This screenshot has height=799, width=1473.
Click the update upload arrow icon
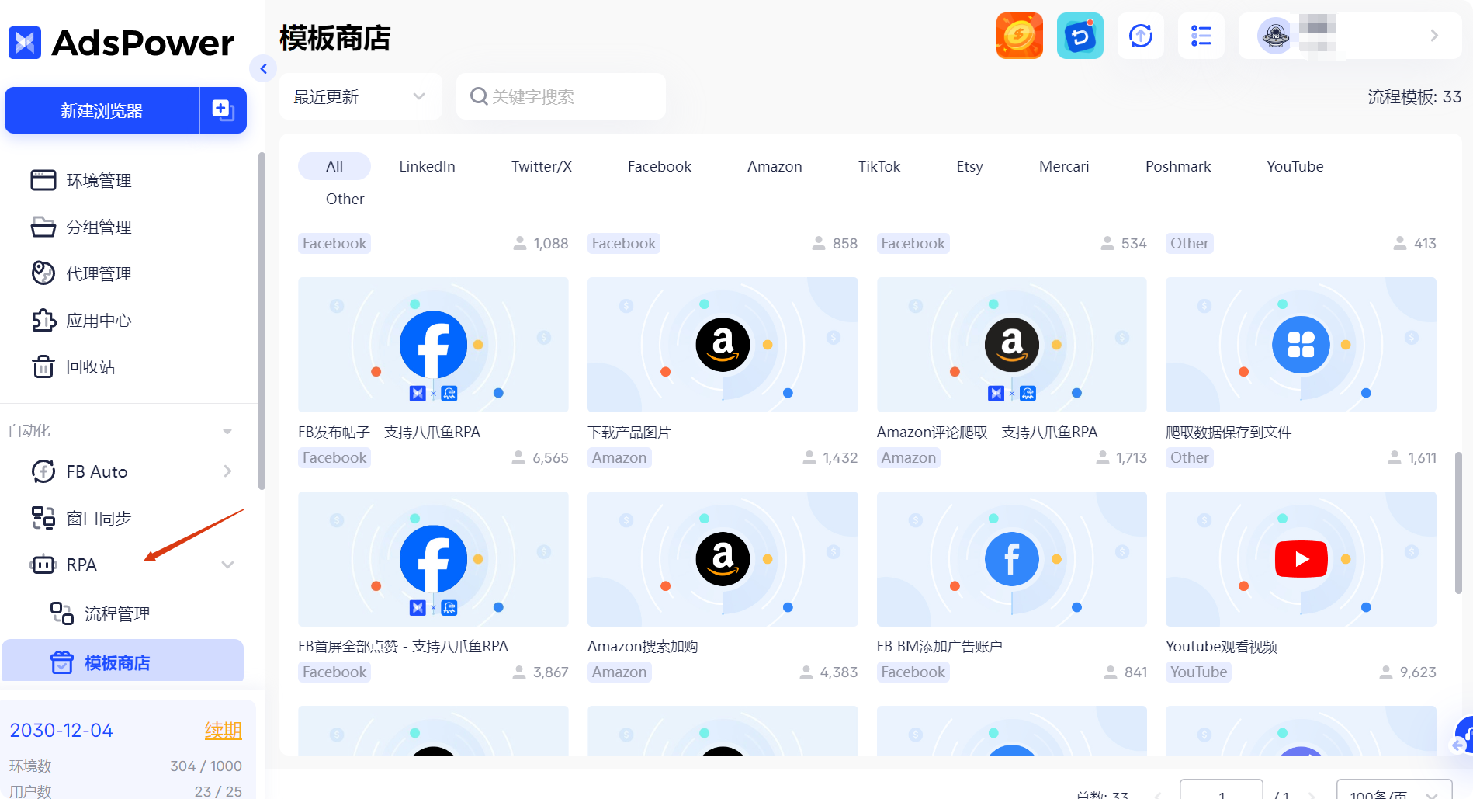pyautogui.click(x=1141, y=36)
